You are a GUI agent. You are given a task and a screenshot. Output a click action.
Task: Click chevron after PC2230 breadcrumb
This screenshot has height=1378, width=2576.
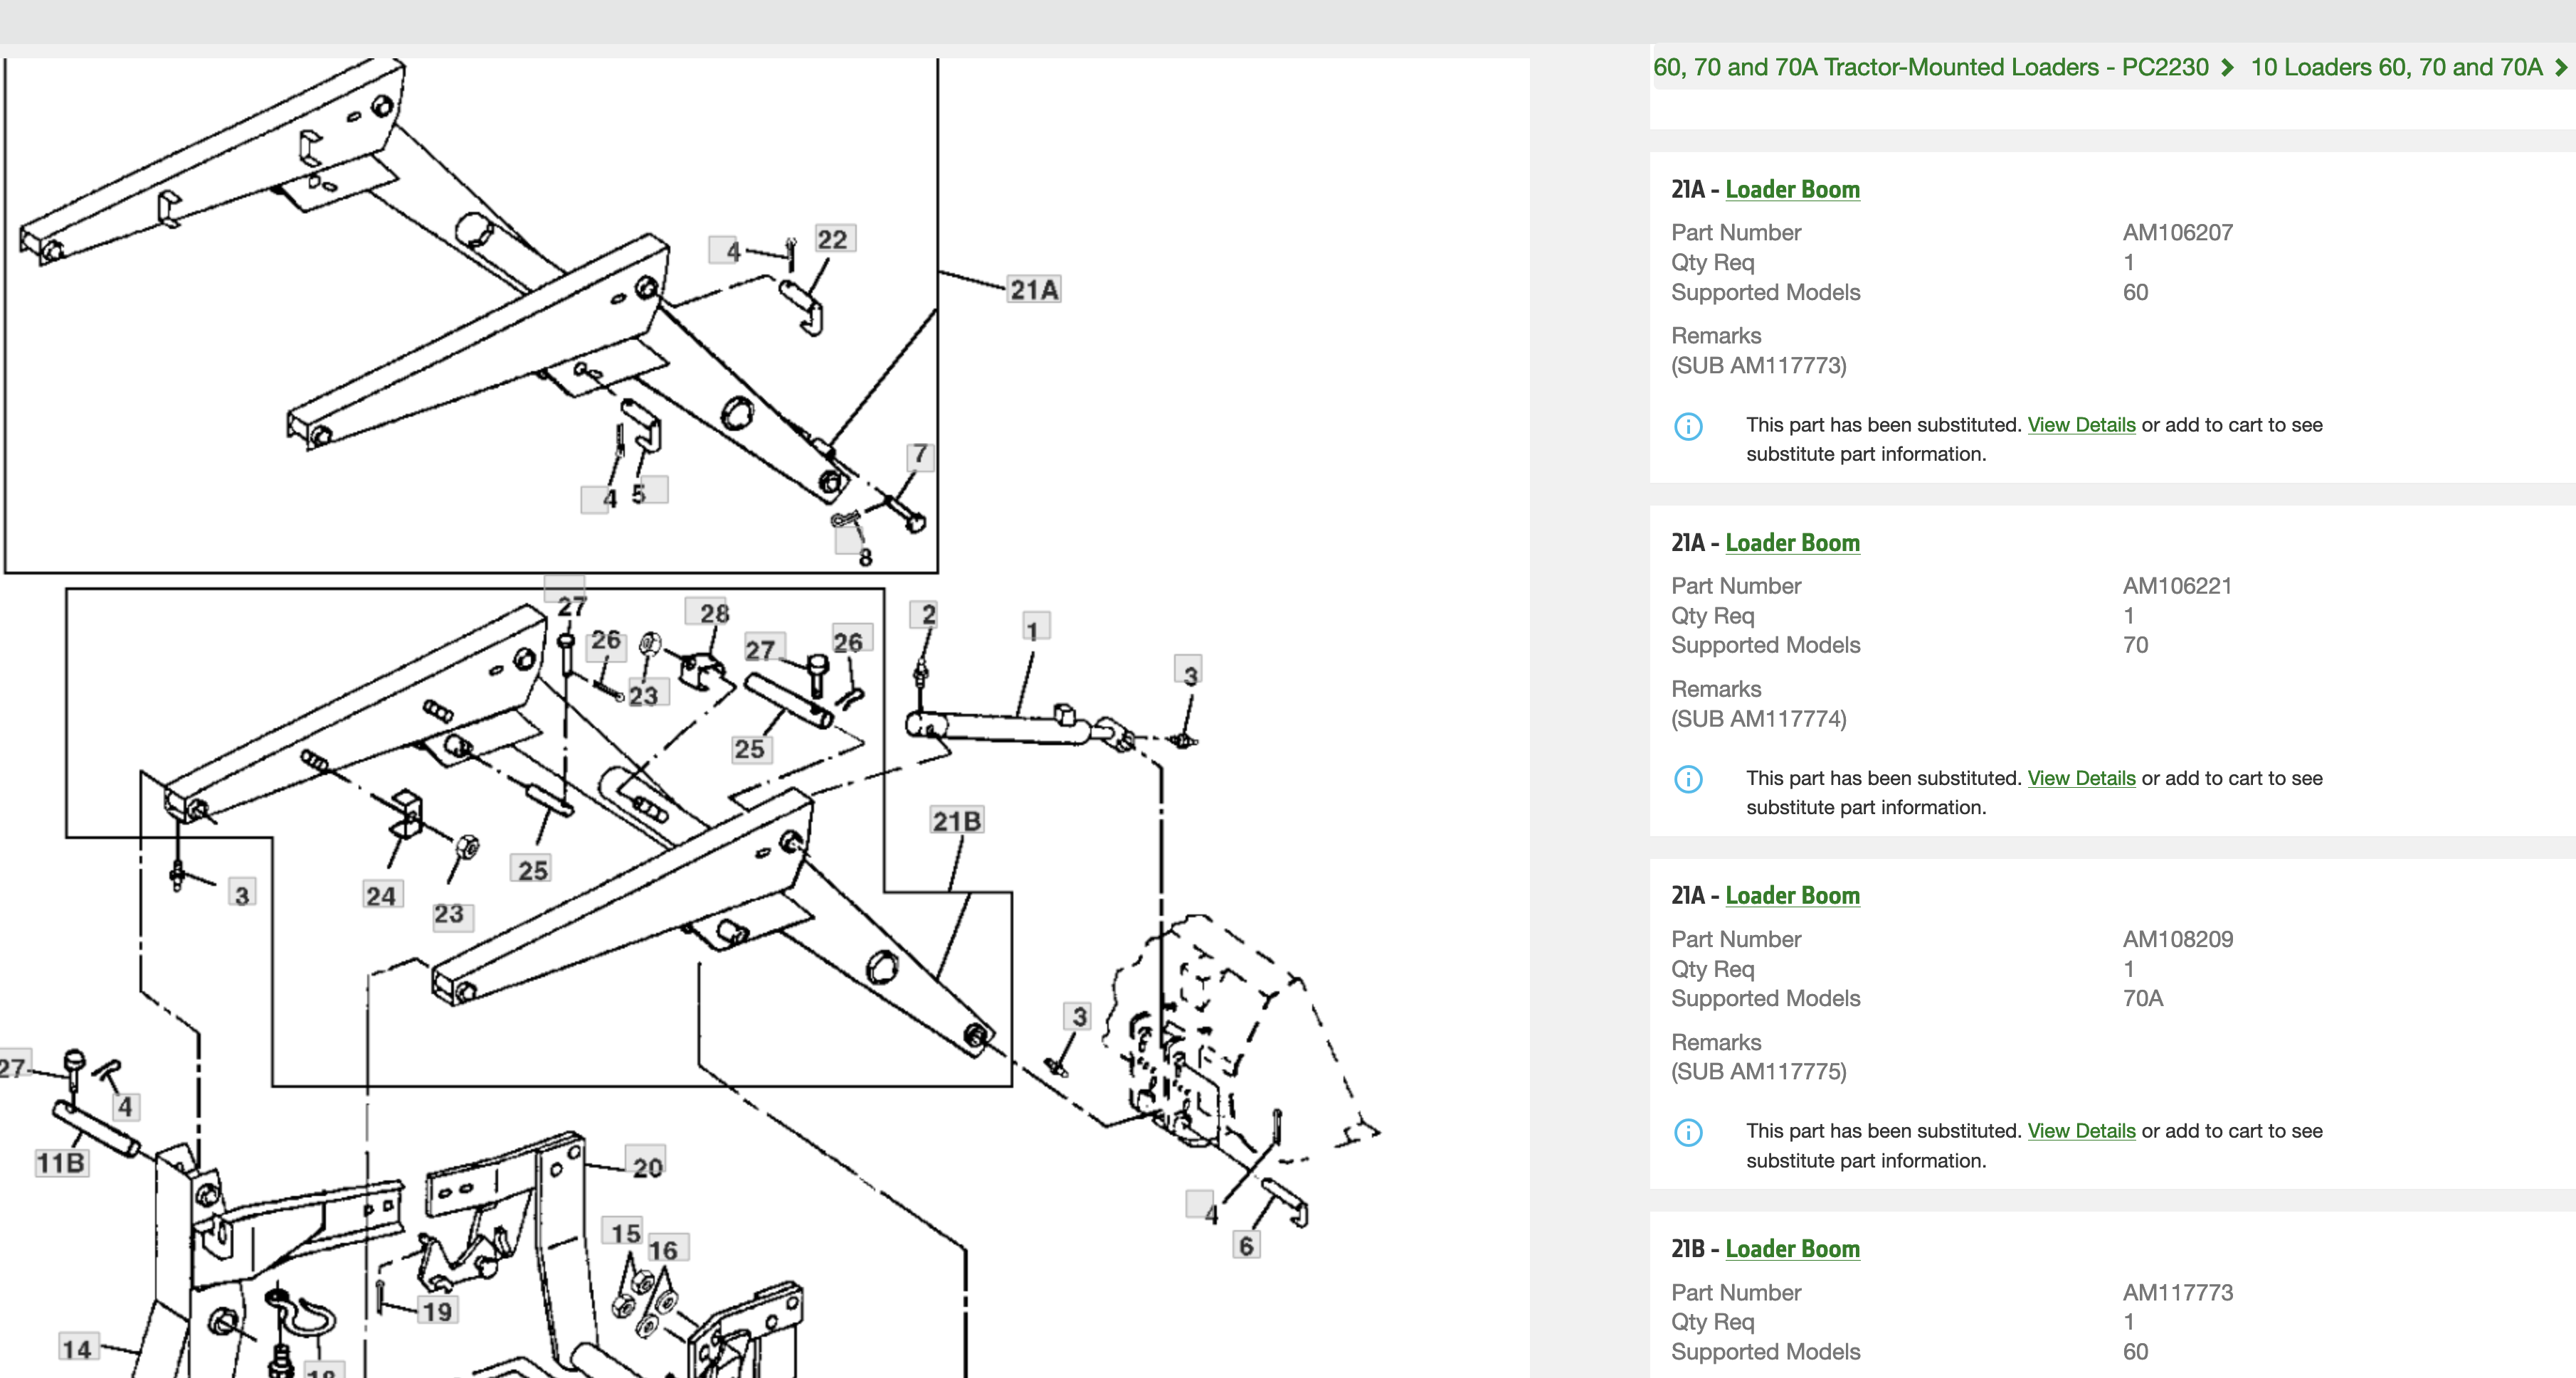tap(2227, 67)
